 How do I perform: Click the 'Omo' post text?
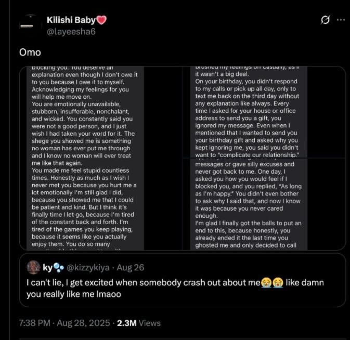tap(30, 52)
